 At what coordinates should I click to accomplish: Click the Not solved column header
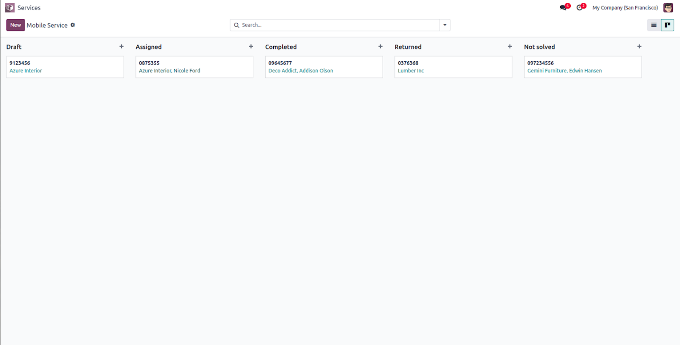coord(539,47)
